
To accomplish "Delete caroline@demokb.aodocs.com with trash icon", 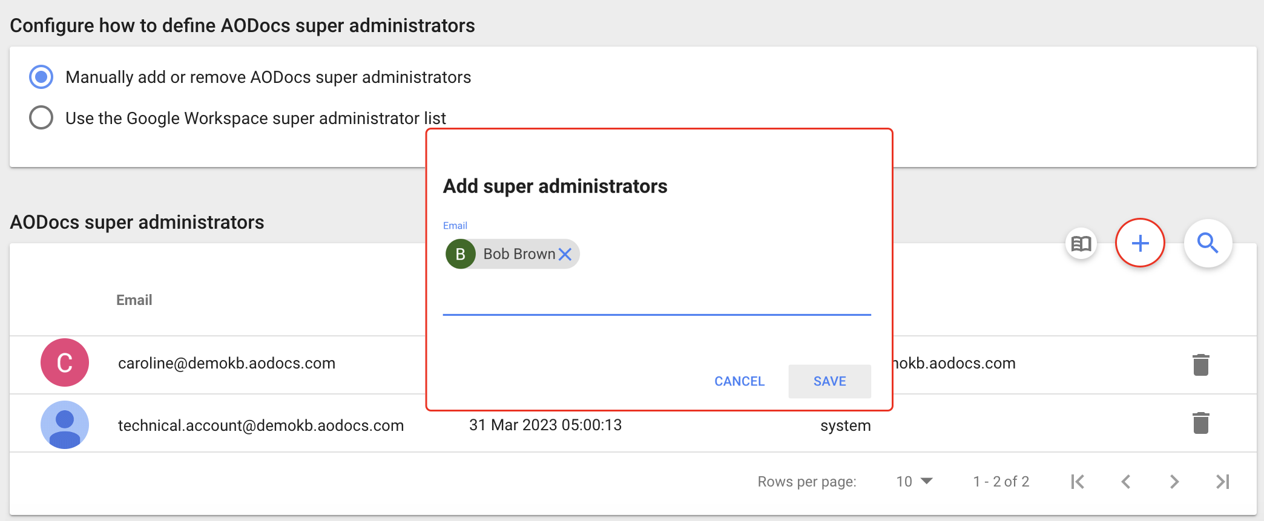I will 1200,365.
